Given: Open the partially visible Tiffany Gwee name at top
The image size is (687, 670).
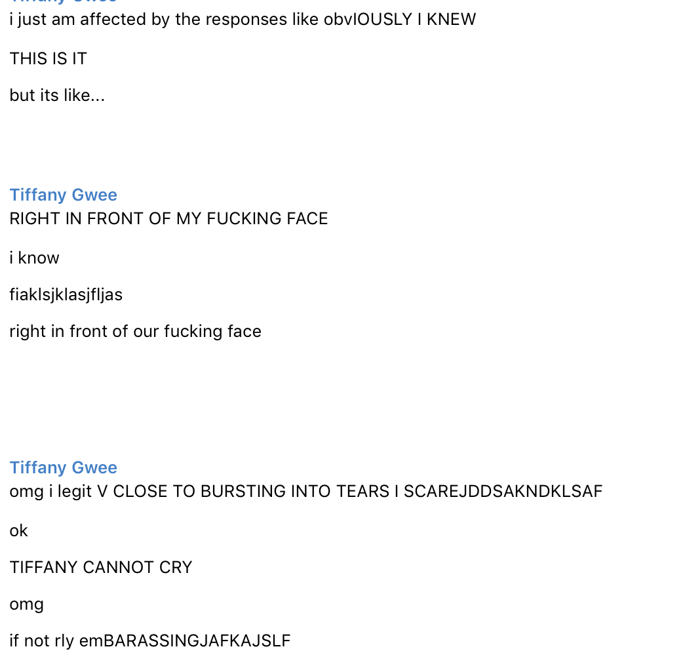Looking at the screenshot, I should [64, 2].
